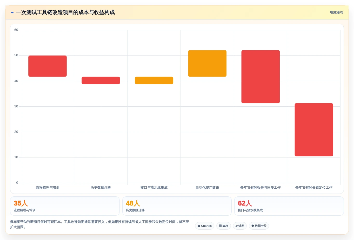Select the 每年节省的失败定位工作 red bar
The height and width of the screenshot is (240, 354).
(314, 130)
